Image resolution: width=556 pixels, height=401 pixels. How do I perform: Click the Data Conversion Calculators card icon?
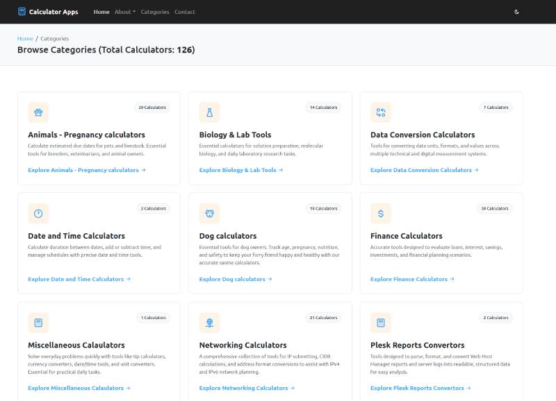pos(381,112)
